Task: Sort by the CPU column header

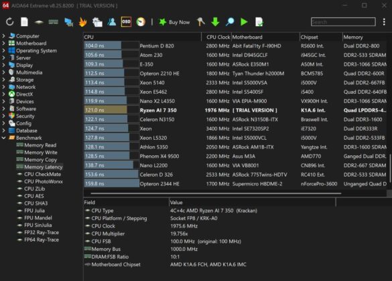Action: point(142,37)
